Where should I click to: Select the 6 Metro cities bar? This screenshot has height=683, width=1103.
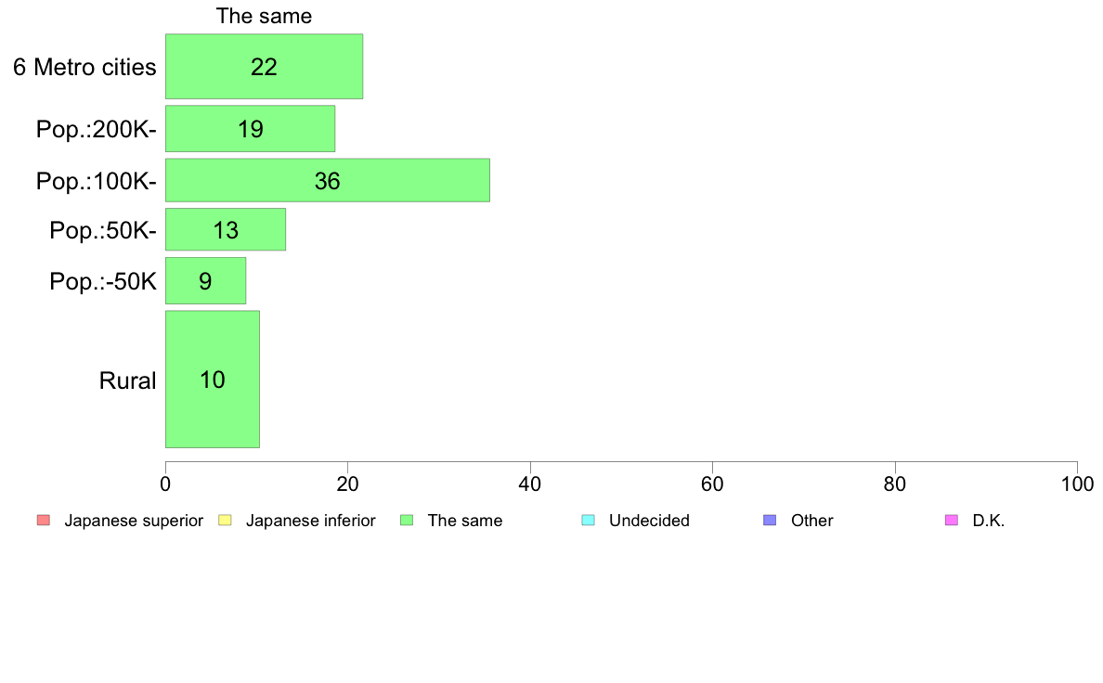[264, 66]
